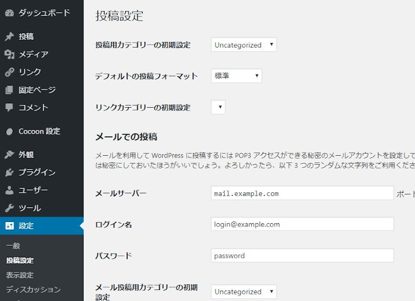
Task: Open 投稿用カテゴリーの初期設定 Uncategorized dropdown
Action: pyautogui.click(x=244, y=45)
